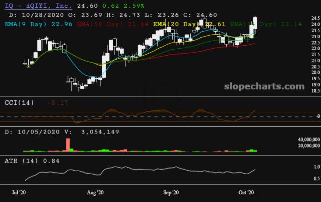Click the Oct '20 time axis marker
321x202 pixels.
pos(246,193)
